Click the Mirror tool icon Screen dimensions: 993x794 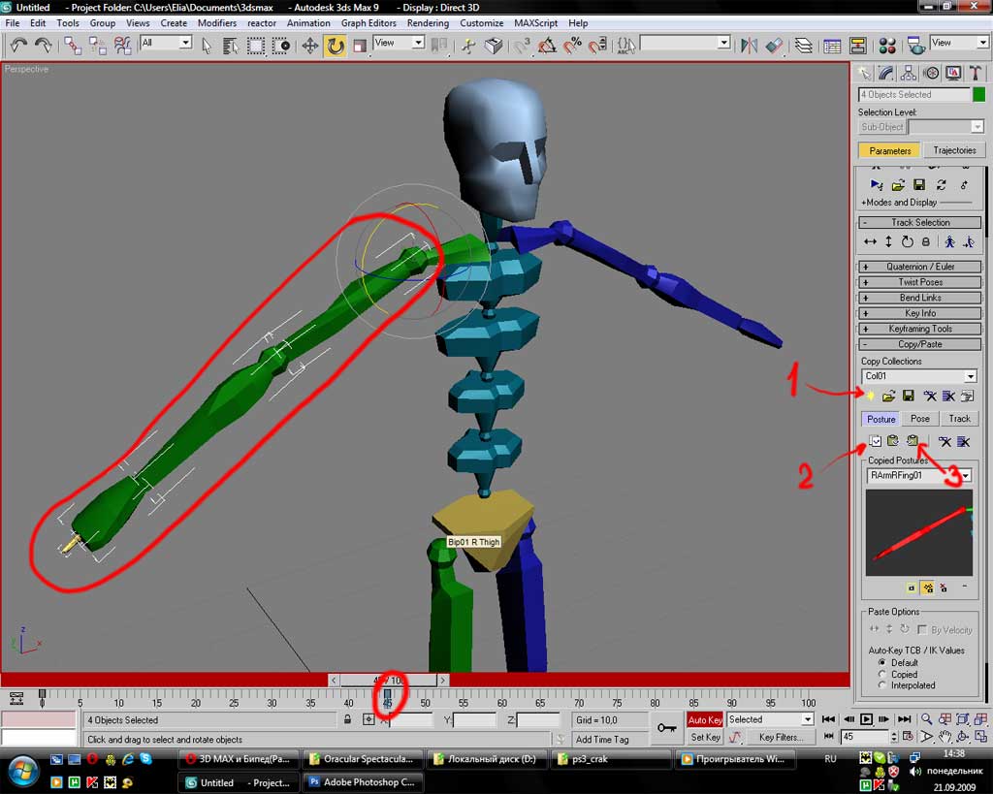[749, 45]
